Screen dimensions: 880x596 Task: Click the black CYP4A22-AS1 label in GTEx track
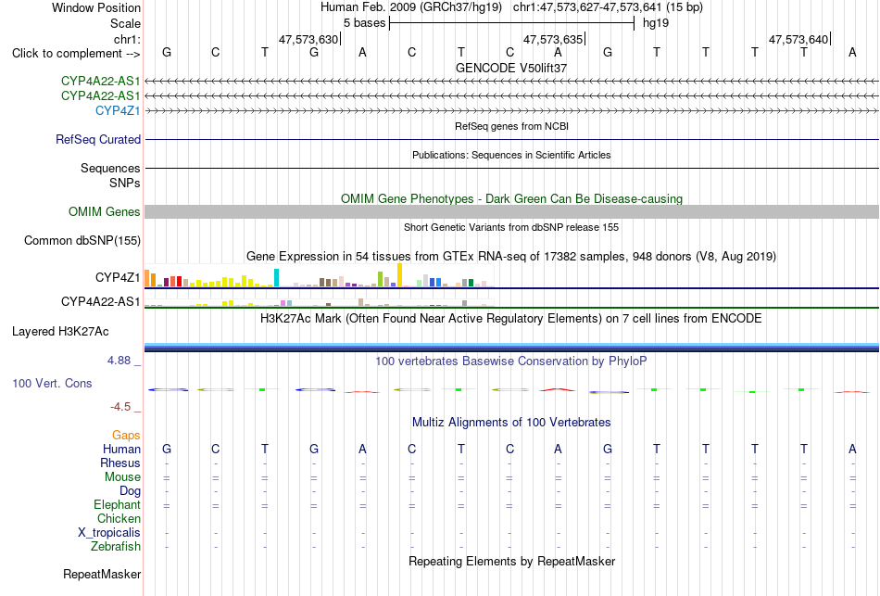100,301
